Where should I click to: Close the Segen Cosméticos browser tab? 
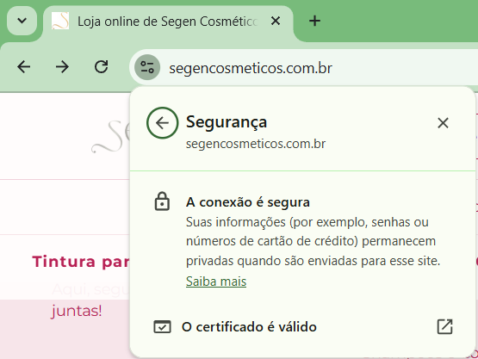pos(276,21)
